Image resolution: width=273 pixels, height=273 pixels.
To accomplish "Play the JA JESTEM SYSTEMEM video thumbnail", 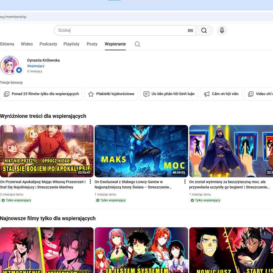I will (x=141, y=250).
